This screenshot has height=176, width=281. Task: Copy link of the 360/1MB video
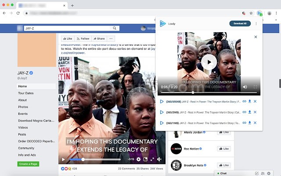244,123
